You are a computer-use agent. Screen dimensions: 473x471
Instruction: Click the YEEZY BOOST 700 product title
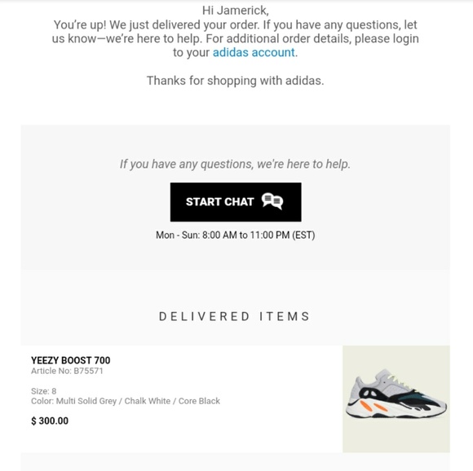71,360
